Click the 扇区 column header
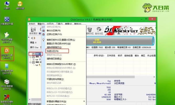 click(x=143, y=56)
